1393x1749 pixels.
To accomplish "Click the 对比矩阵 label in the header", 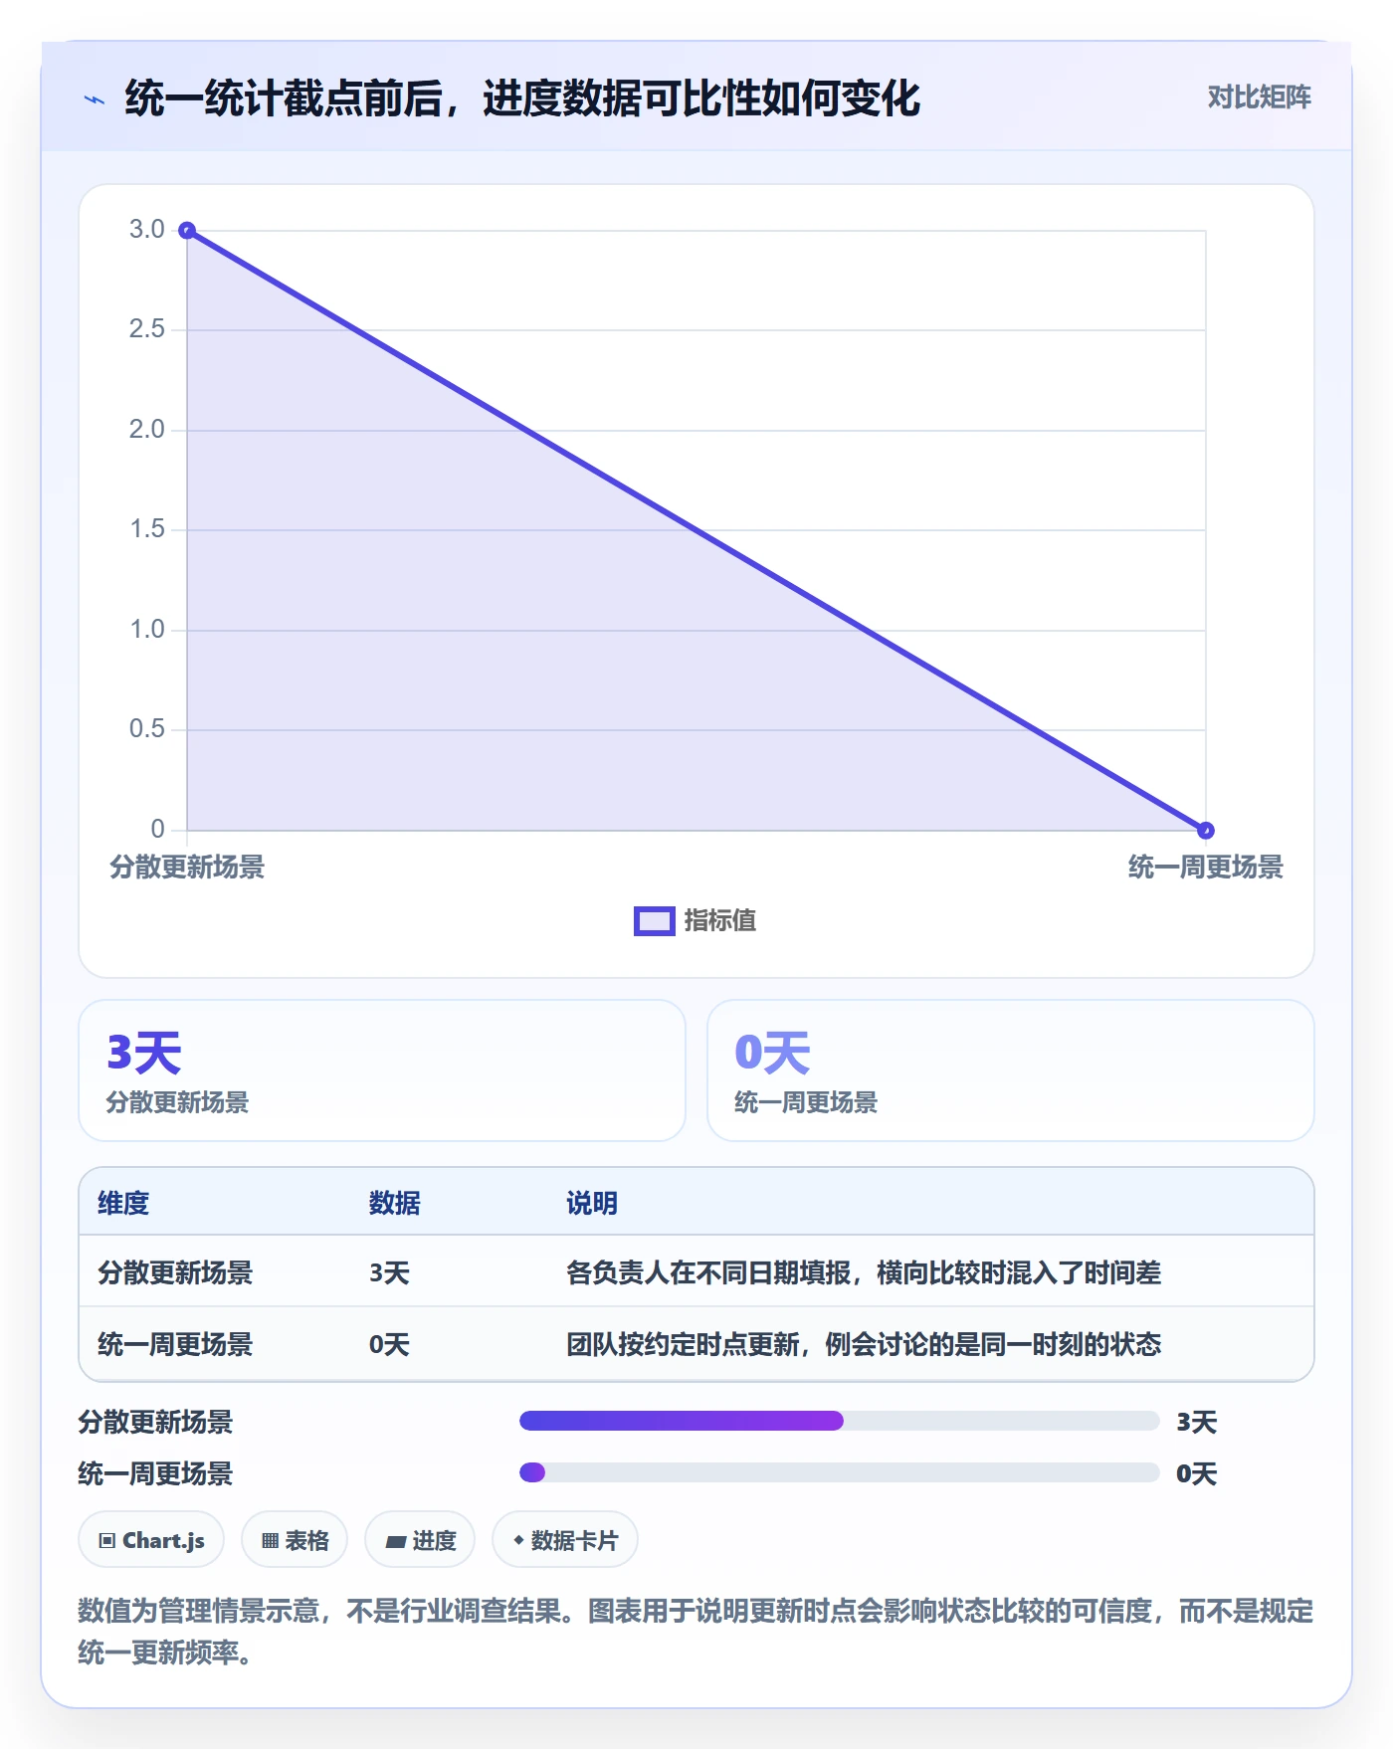I will [1259, 97].
